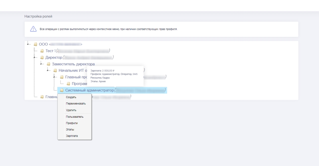The image size is (319, 166).
Task: Click the Начальник ИТ folder icon
Action: pos(55,71)
